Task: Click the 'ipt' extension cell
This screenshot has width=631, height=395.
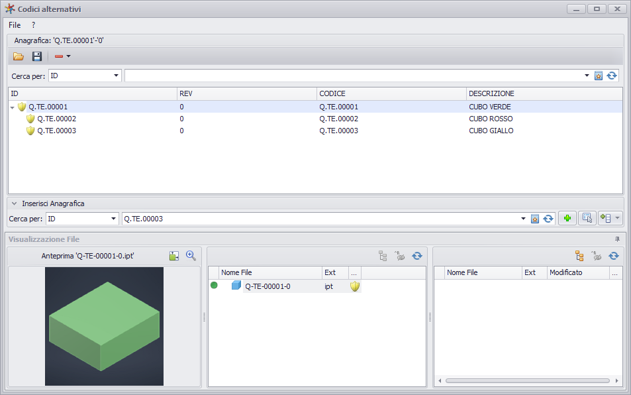Action: pyautogui.click(x=329, y=286)
